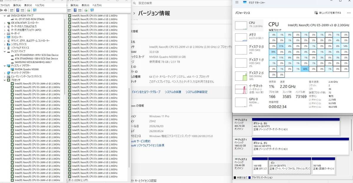Click the search icon in 設定の検索 box
The height and width of the screenshot is (183, 353).
134,3
